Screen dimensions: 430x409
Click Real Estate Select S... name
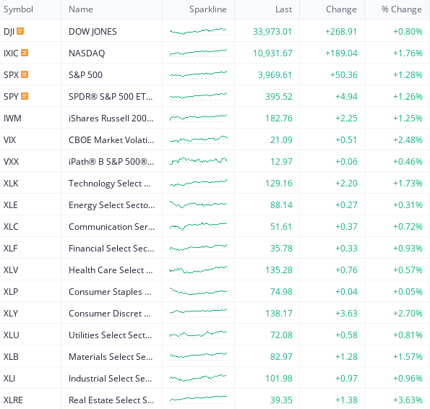[x=111, y=400]
